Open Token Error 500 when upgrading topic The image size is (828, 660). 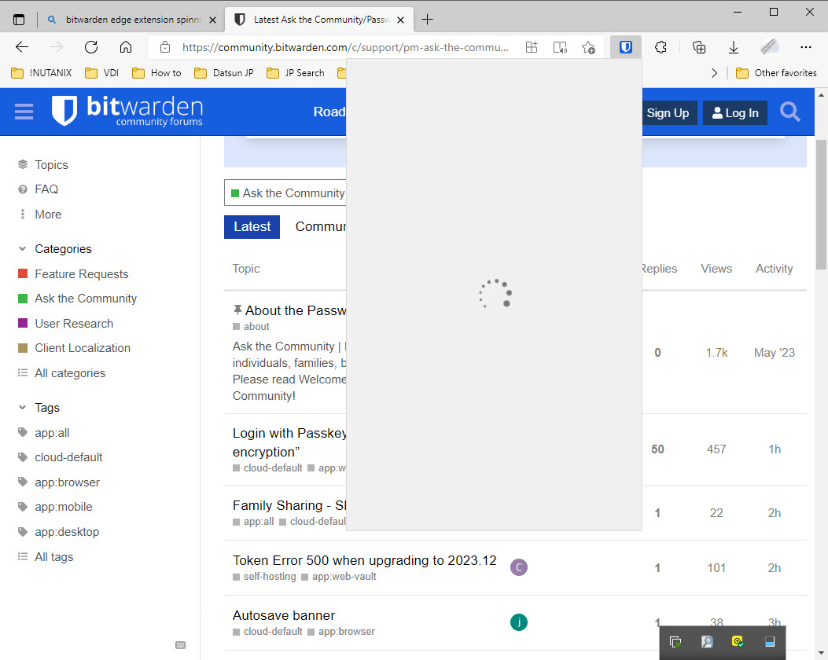coord(364,560)
